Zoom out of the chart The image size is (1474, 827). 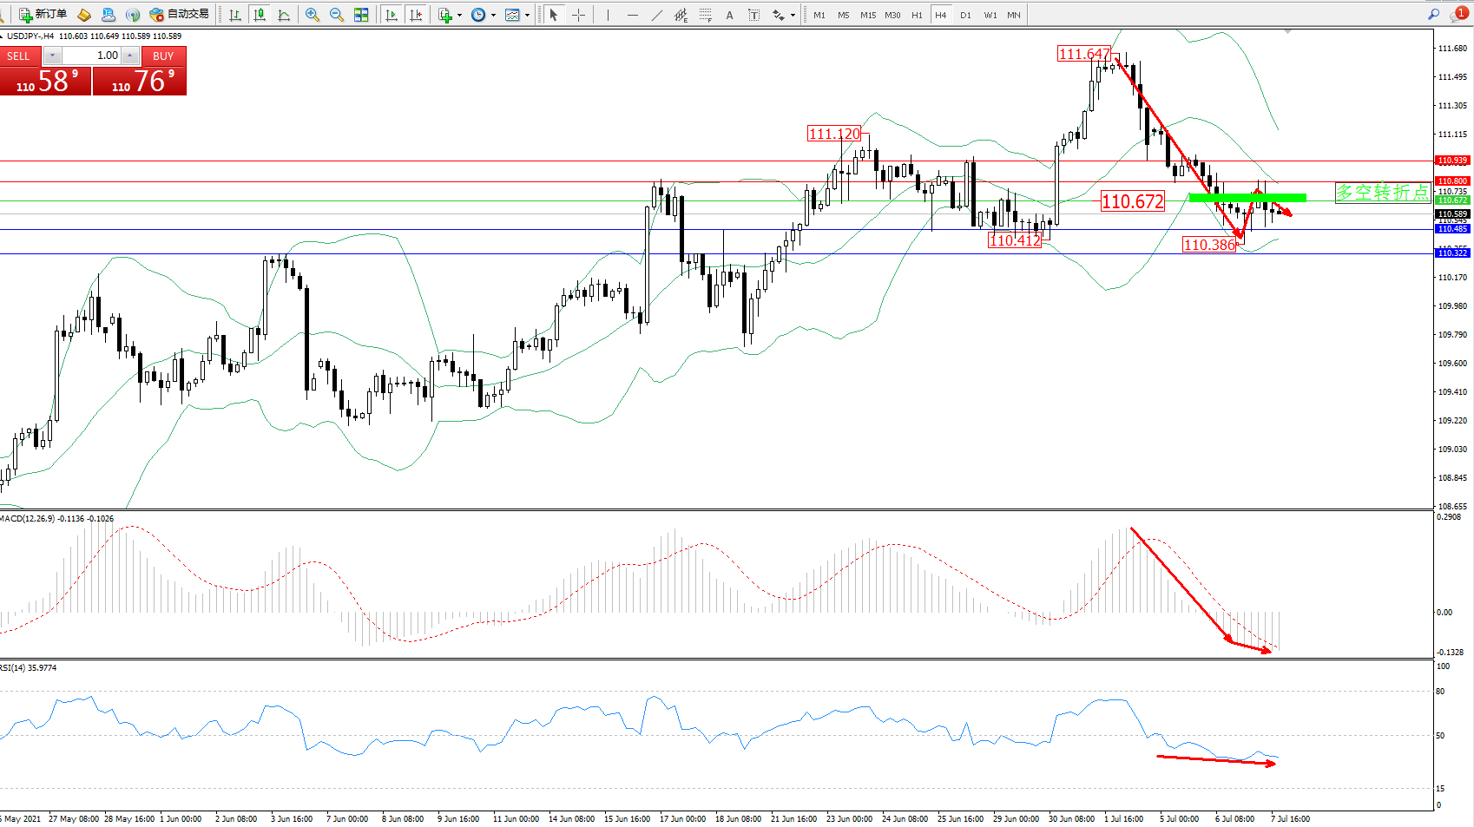(x=337, y=15)
